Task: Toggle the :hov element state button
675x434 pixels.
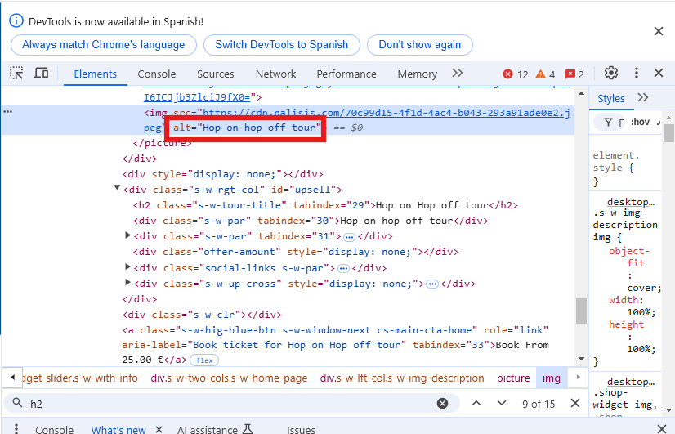Action: (x=640, y=122)
